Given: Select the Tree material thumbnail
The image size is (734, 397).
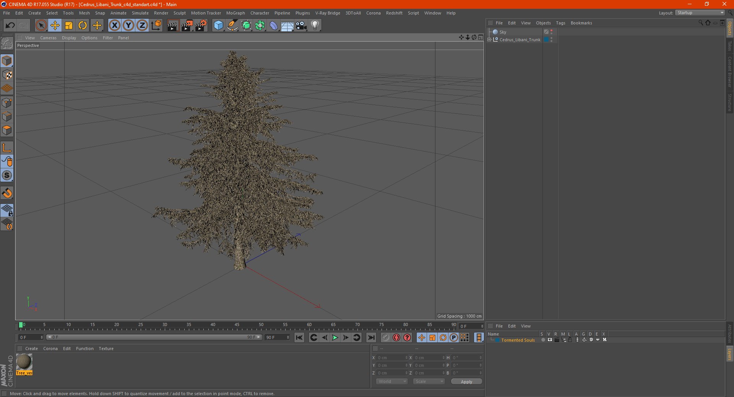Looking at the screenshot, I should tap(24, 362).
